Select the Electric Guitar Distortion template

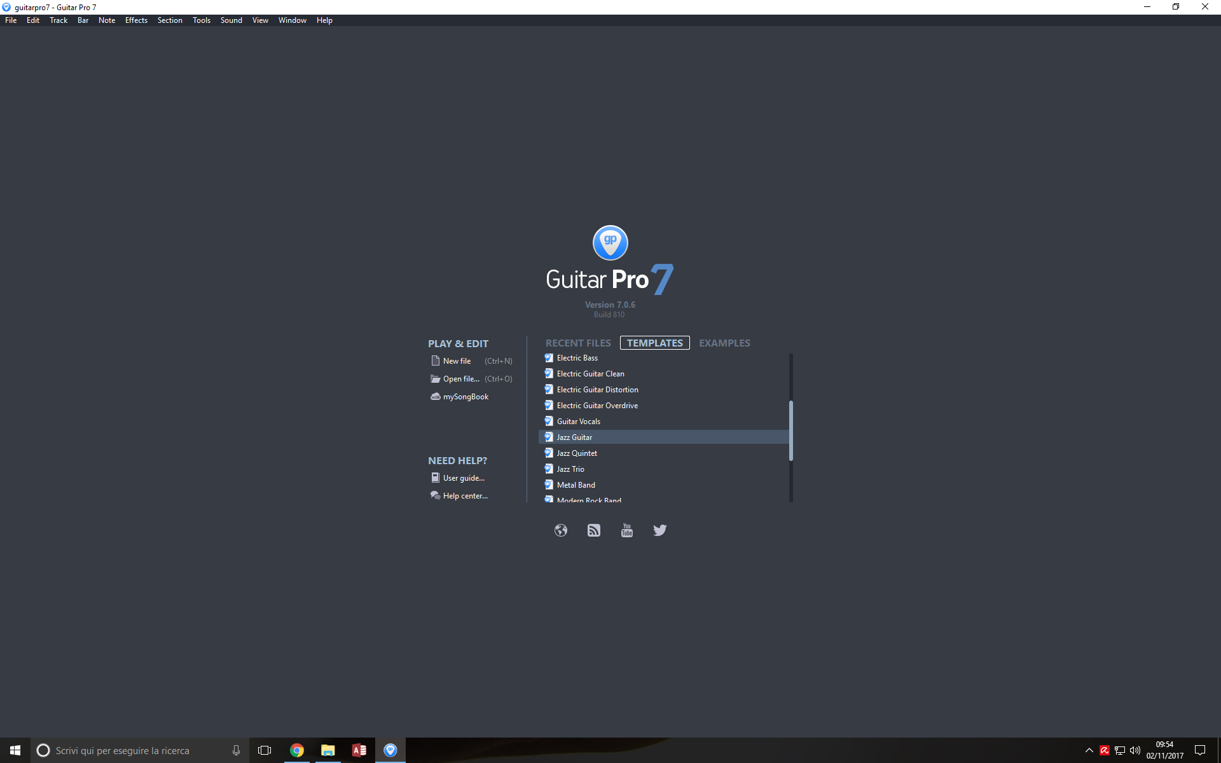(x=597, y=390)
